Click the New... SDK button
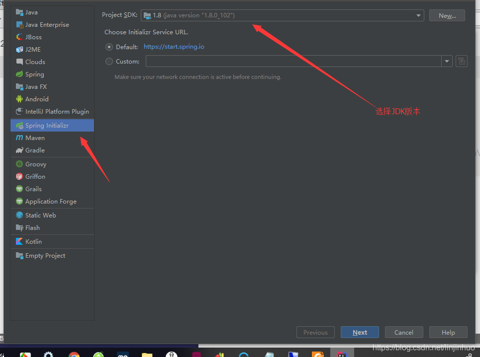The image size is (480, 357). (x=447, y=15)
